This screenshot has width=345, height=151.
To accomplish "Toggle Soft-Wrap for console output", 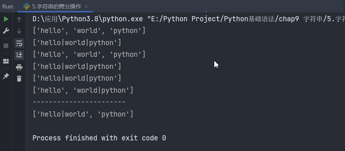I will pyautogui.click(x=19, y=43).
